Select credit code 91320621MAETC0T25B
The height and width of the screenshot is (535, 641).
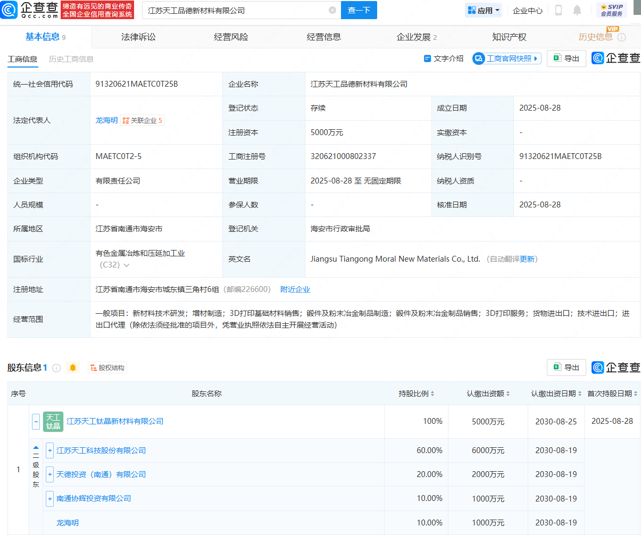click(x=137, y=84)
